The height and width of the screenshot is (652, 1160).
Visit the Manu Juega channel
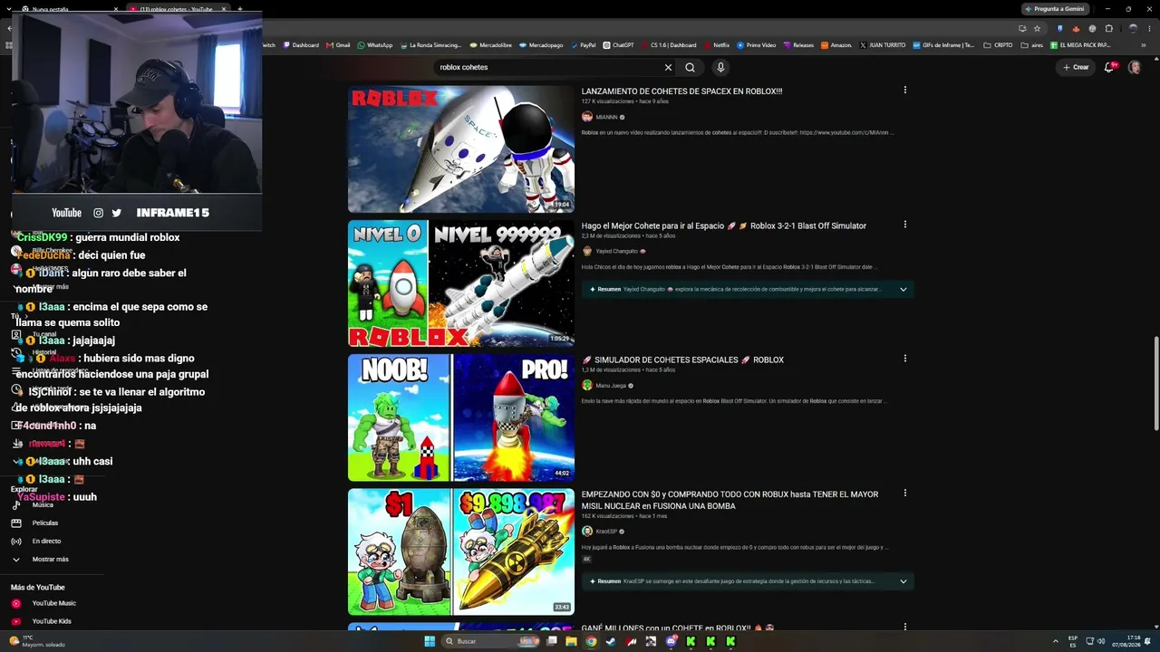pos(611,386)
